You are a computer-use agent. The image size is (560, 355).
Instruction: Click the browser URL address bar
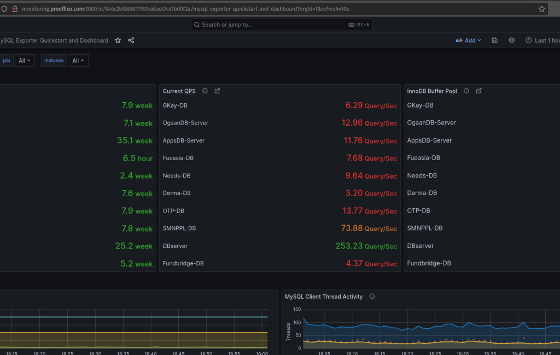tap(273, 9)
